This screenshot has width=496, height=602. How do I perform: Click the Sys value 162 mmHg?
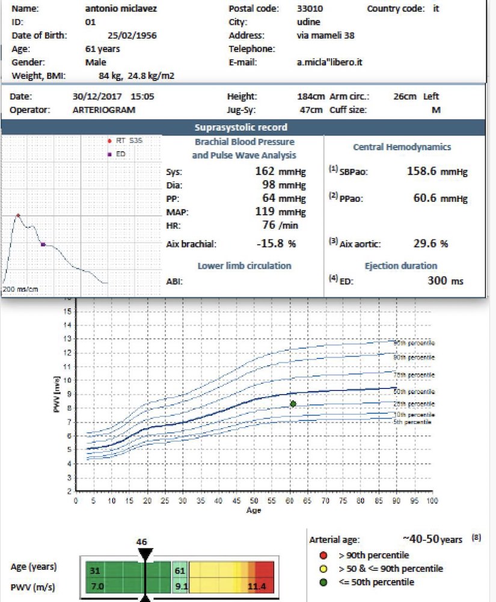281,171
